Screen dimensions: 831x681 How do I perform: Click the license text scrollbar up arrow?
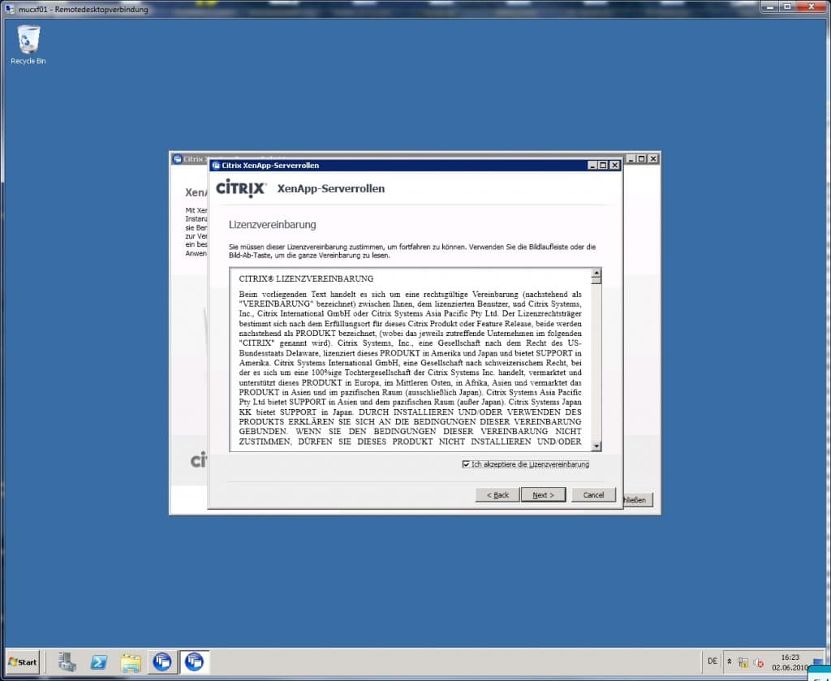coord(596,274)
